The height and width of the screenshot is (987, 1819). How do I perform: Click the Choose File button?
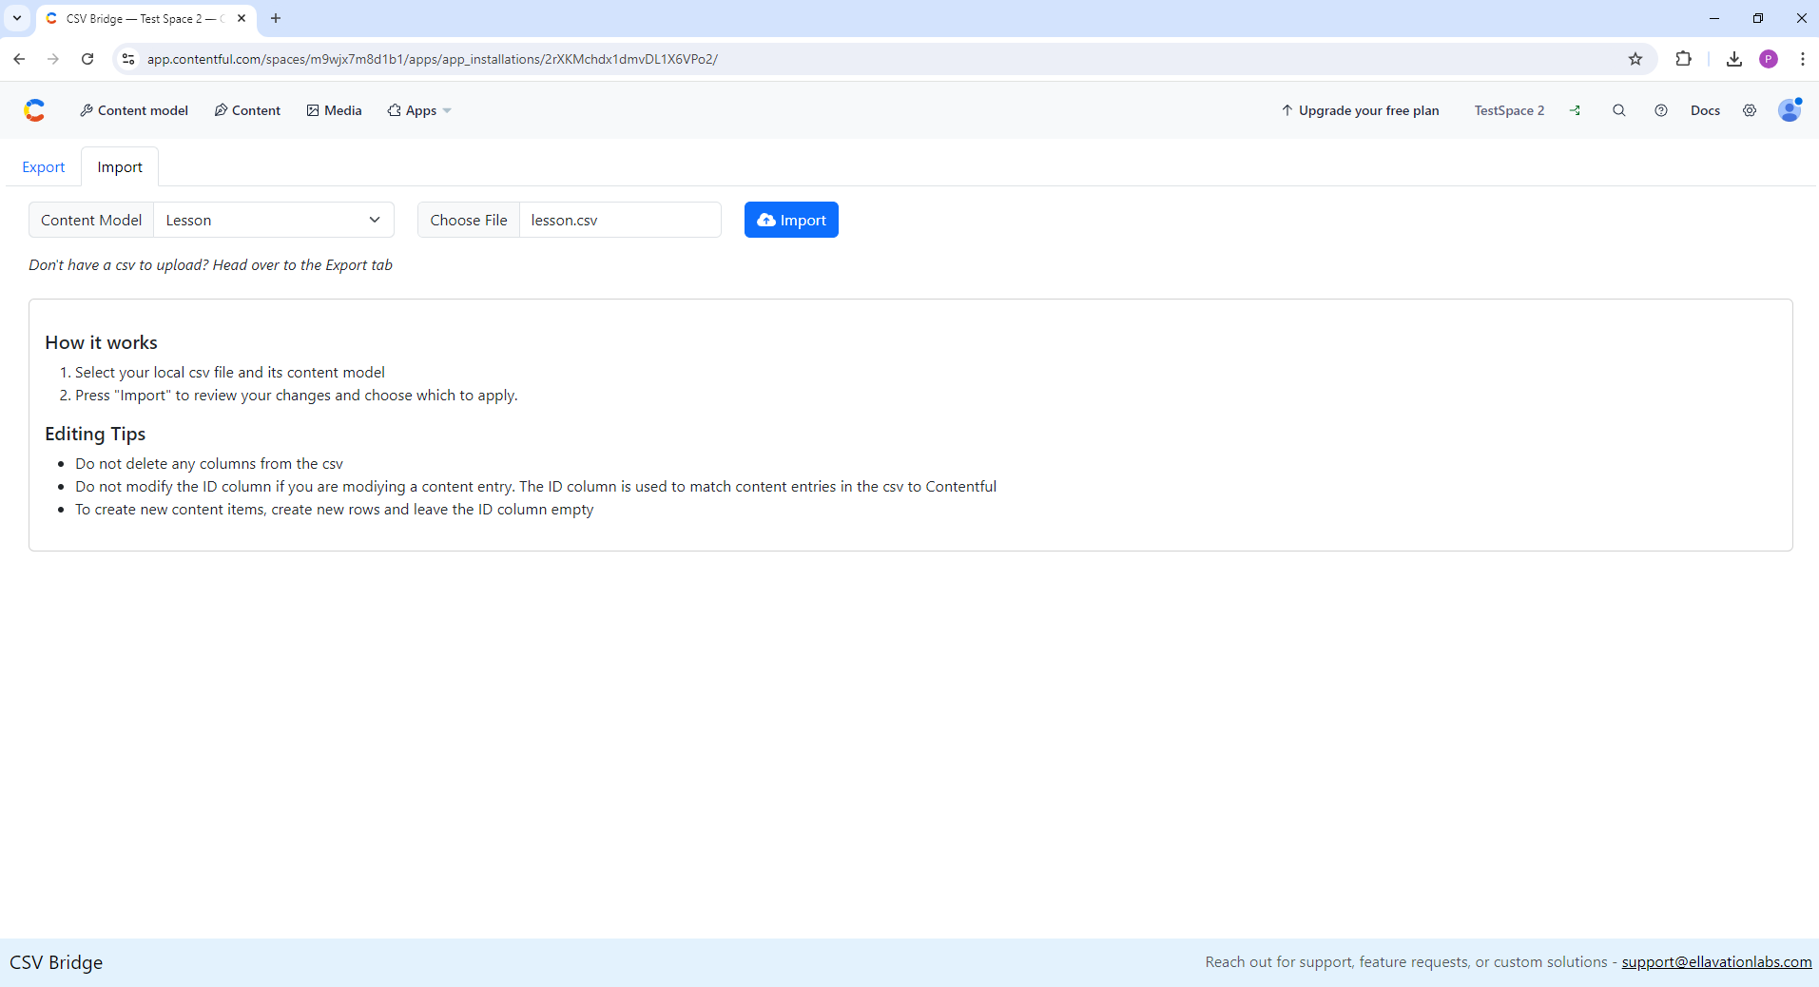tap(469, 220)
